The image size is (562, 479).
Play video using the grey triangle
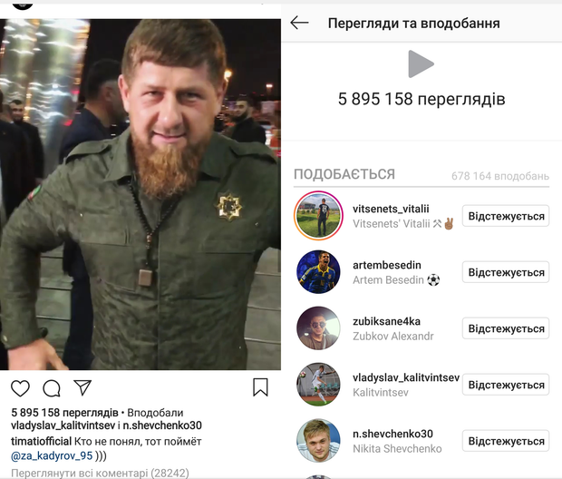(421, 64)
